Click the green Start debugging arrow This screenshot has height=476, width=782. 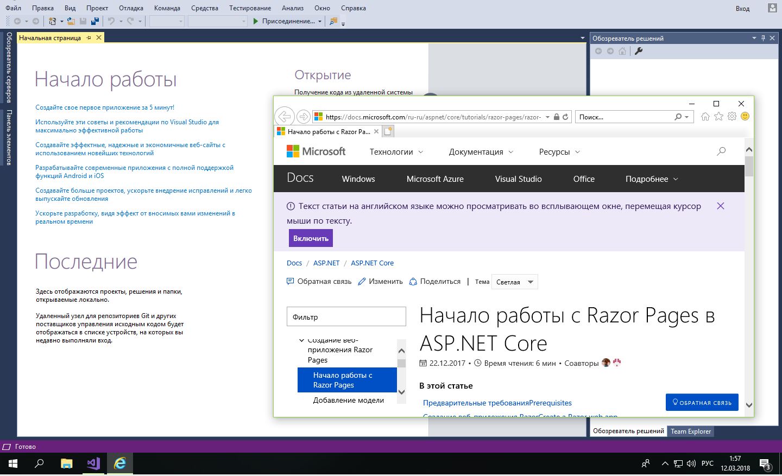255,21
